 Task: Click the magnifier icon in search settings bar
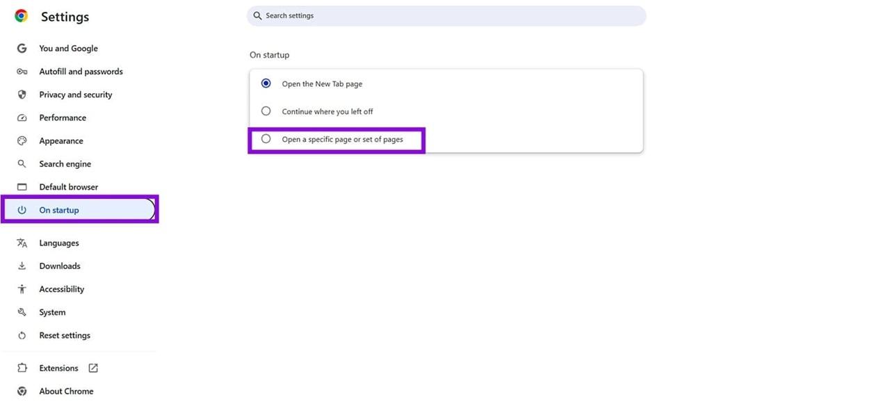coord(257,15)
